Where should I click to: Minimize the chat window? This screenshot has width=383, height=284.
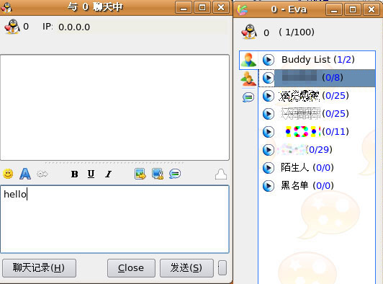(184, 8)
